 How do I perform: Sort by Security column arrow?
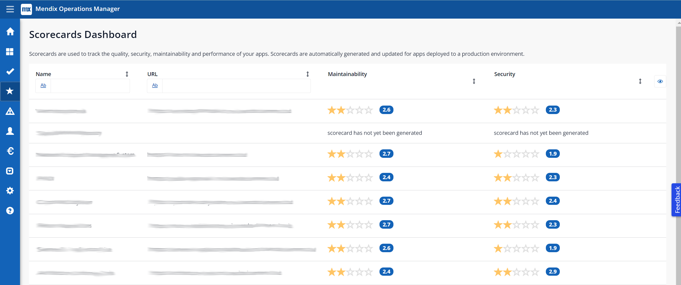pos(640,81)
